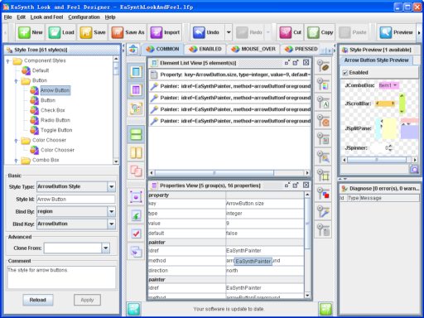Close the Element List View panel
Screen dimensions: 424x318
click(306, 63)
